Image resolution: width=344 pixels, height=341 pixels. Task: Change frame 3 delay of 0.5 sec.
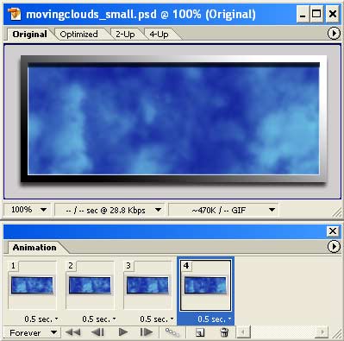tap(157, 319)
